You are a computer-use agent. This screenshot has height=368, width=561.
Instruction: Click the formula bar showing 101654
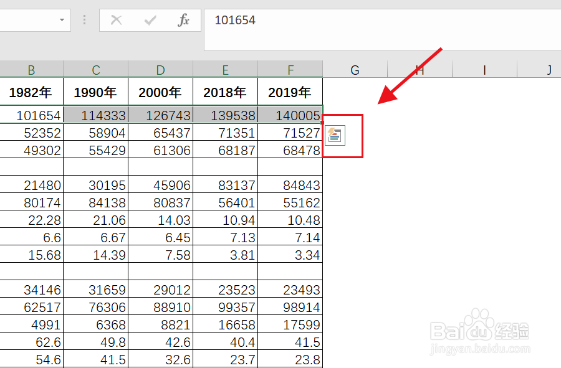[x=383, y=30]
